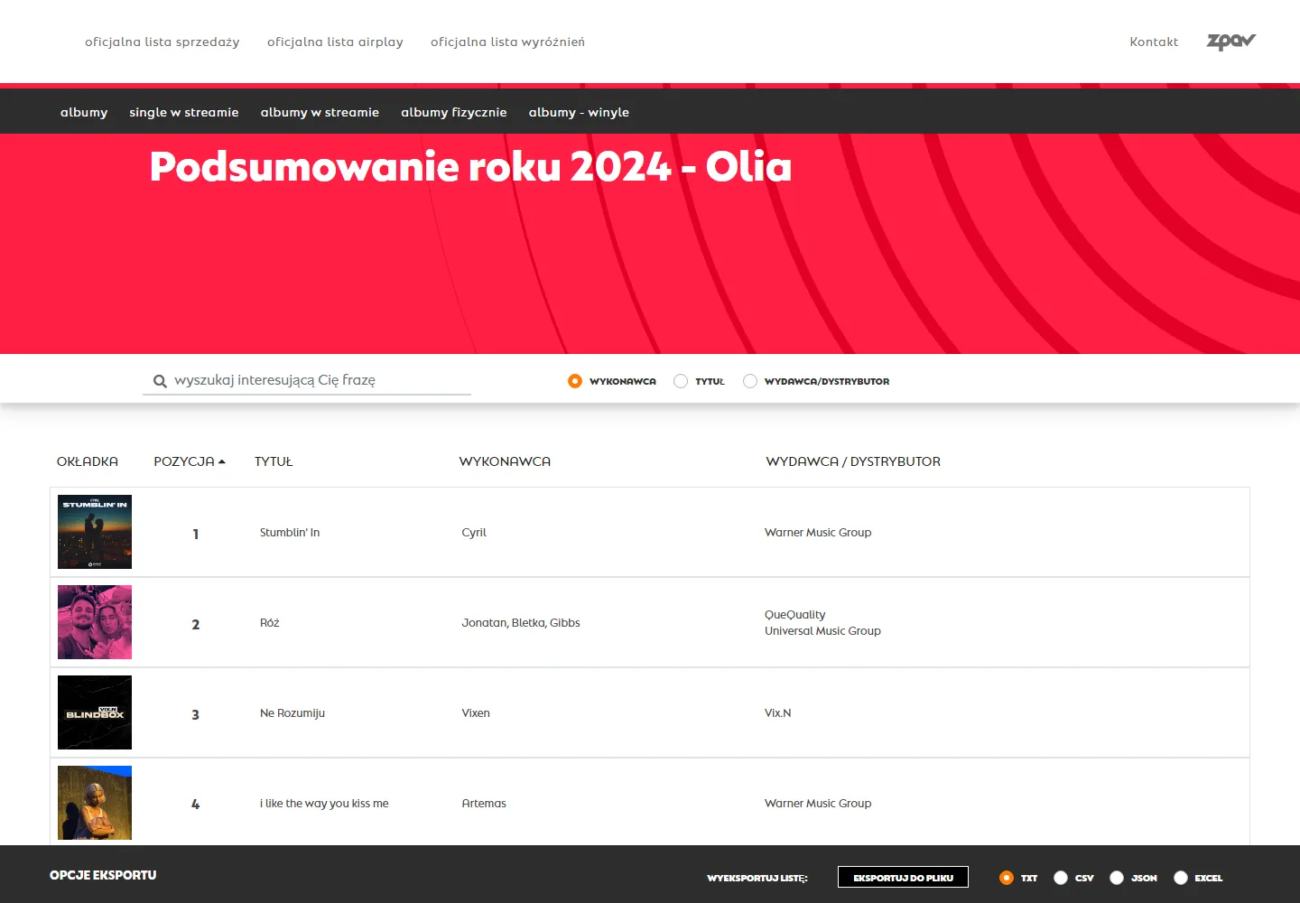This screenshot has height=903, width=1300.
Task: Choose JSON export format
Action: 1117,878
